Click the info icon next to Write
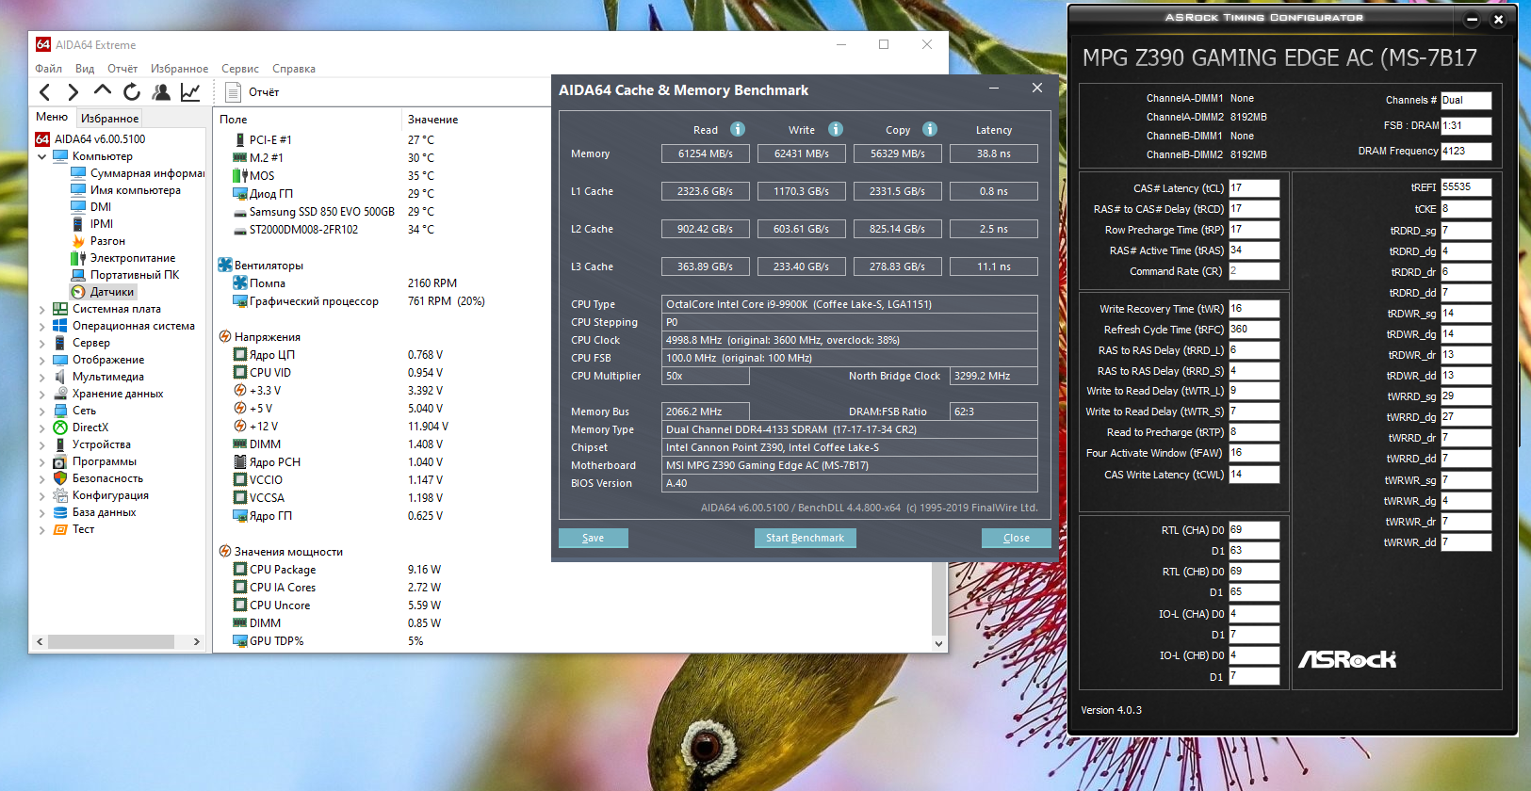Image resolution: width=1531 pixels, height=791 pixels. click(x=836, y=129)
